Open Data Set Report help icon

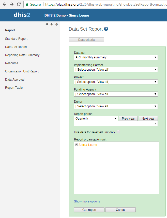tap(106, 29)
